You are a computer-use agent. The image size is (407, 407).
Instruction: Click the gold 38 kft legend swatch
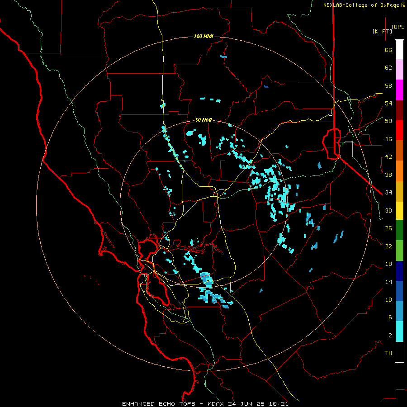pos(399,191)
